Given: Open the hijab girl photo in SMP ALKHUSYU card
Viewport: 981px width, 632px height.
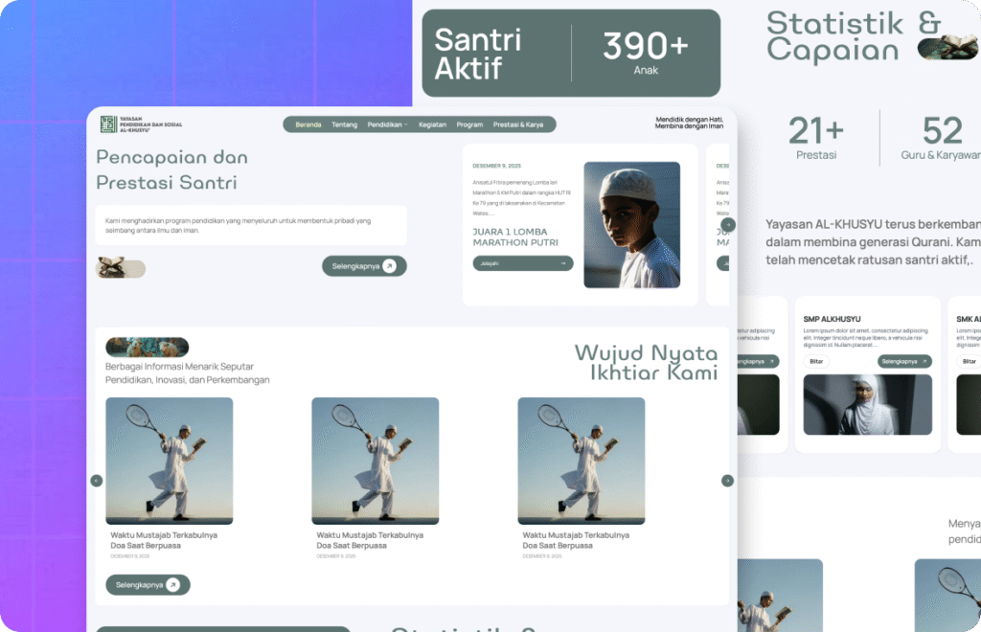Looking at the screenshot, I should coord(867,404).
